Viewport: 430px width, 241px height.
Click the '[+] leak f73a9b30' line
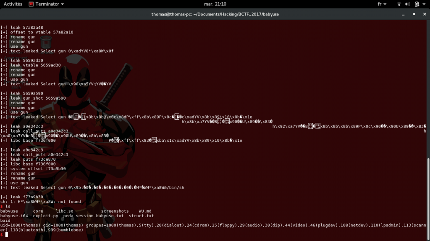22,197
